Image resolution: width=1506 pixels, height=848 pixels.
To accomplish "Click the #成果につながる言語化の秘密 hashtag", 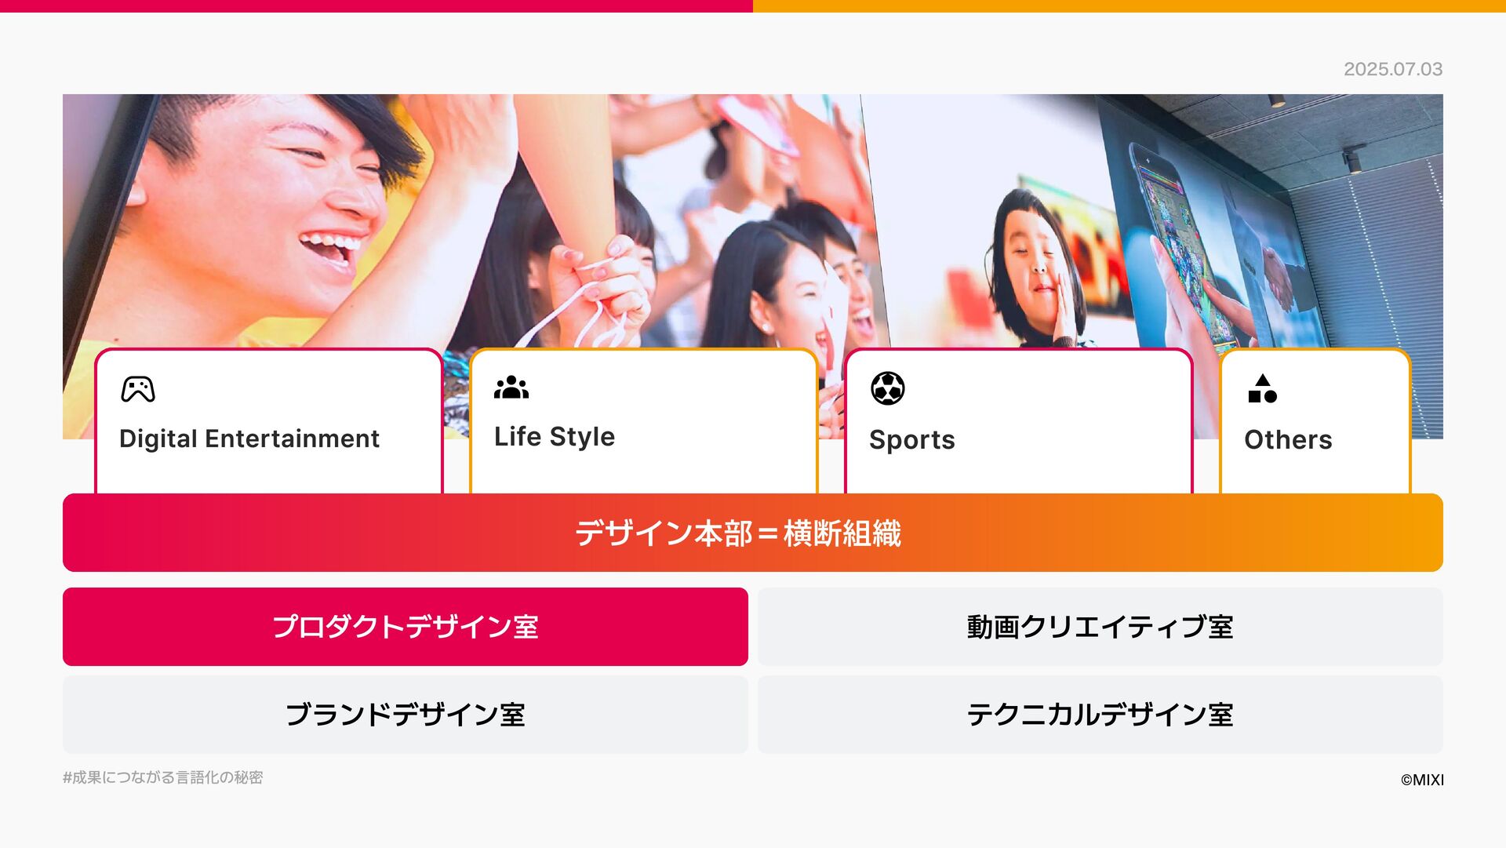I will coord(163,777).
